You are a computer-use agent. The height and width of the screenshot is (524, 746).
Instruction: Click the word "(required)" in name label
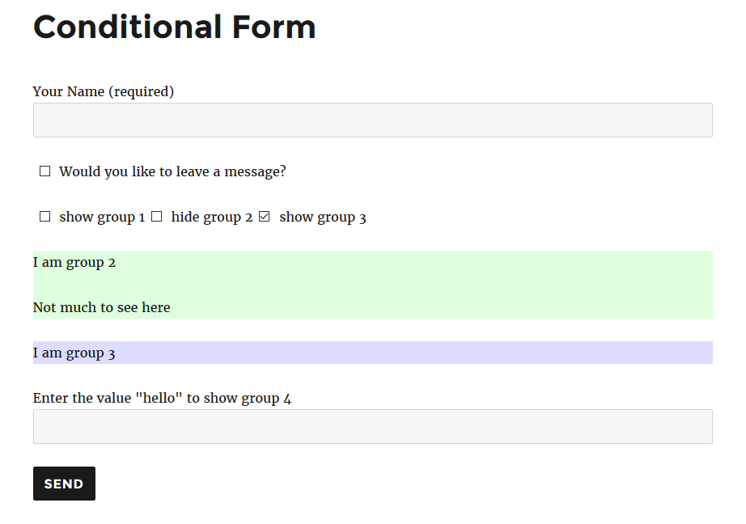[142, 91]
